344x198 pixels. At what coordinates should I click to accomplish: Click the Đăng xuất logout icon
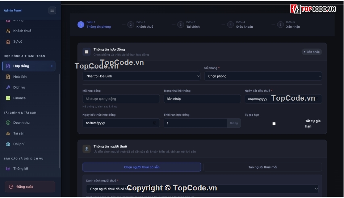coord(11,186)
